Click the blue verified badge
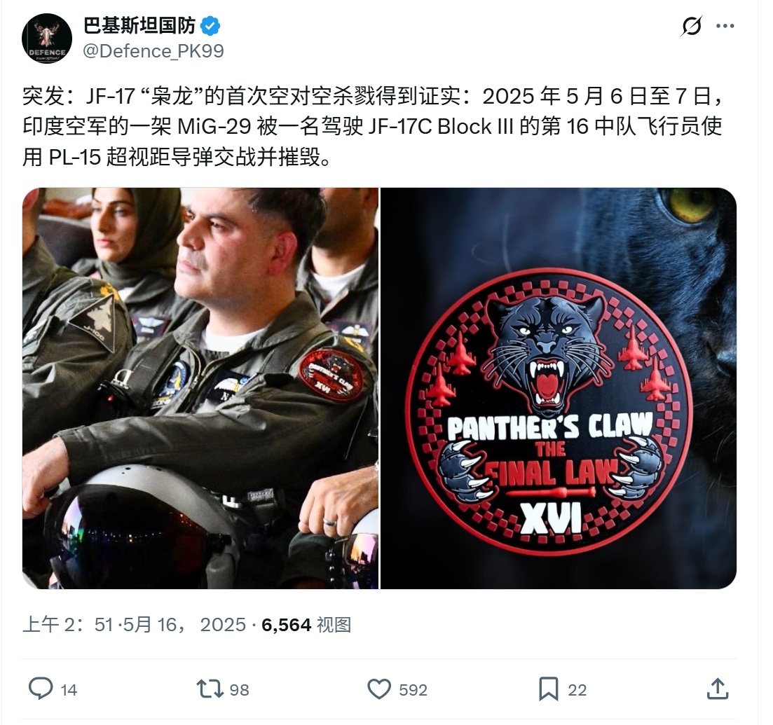 pyautogui.click(x=210, y=26)
